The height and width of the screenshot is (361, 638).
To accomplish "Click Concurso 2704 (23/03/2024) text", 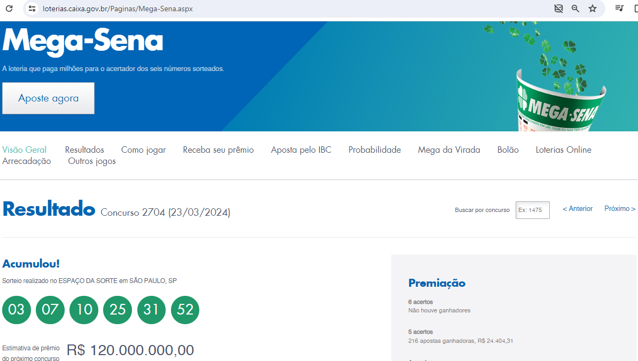I will (x=165, y=212).
